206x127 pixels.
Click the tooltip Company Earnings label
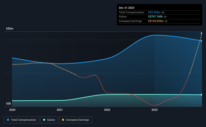pos(130,21)
